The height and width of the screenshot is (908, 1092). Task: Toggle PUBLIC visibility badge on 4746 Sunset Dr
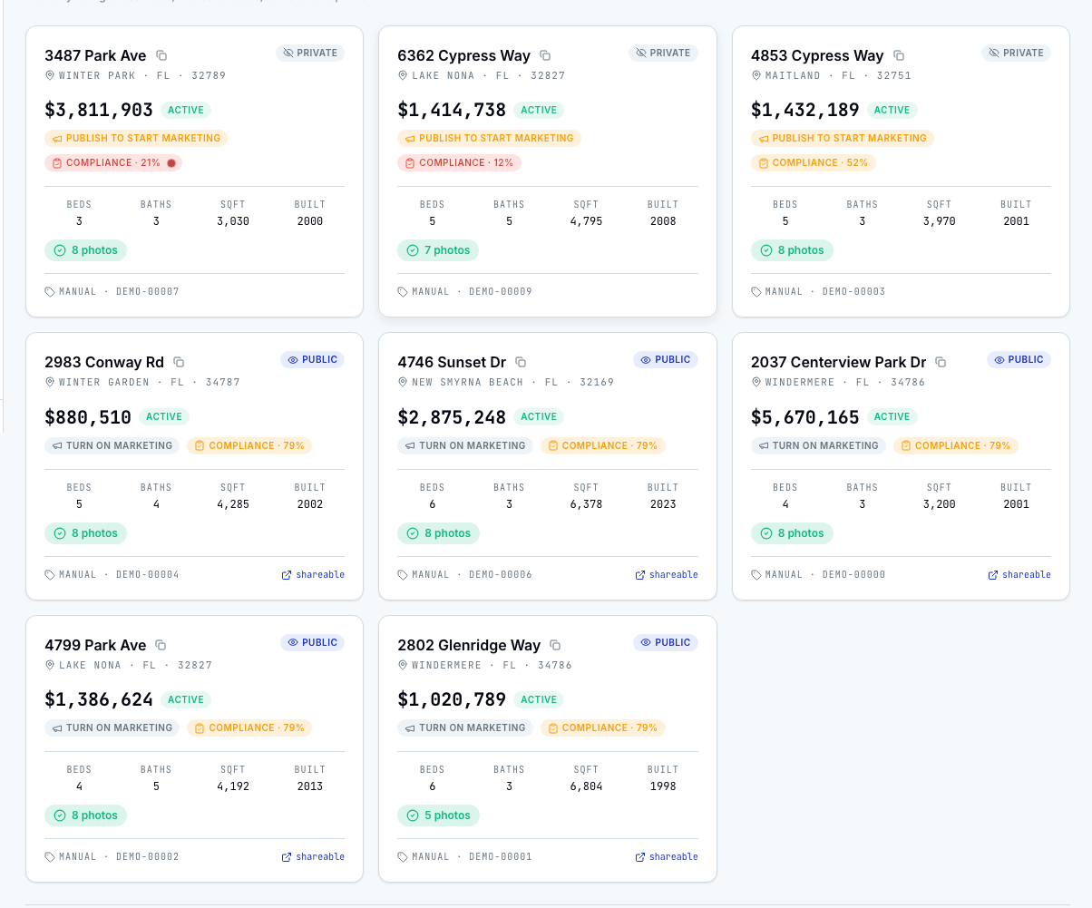click(666, 359)
